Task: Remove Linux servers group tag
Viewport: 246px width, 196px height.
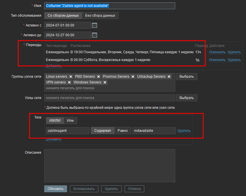Action: pos(71,77)
